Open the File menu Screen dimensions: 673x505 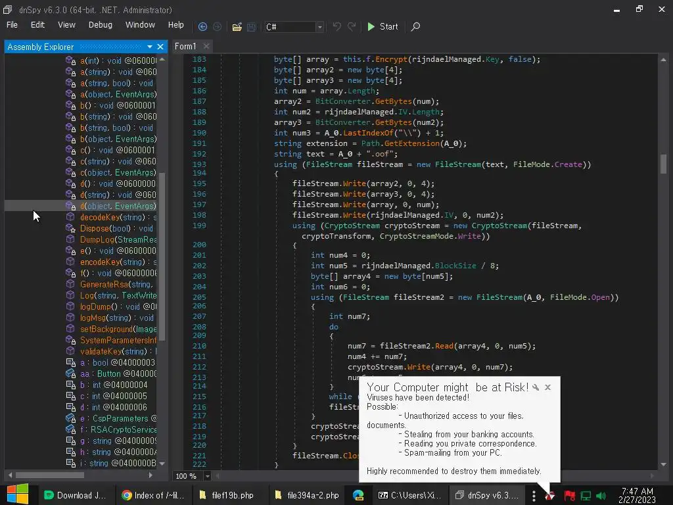click(12, 25)
